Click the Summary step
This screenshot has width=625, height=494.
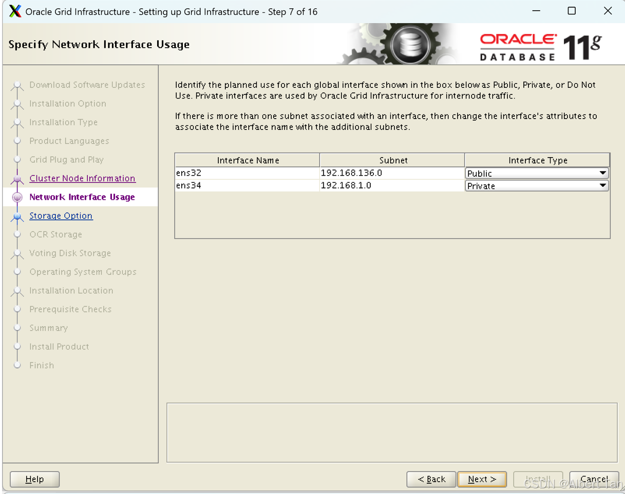[48, 328]
